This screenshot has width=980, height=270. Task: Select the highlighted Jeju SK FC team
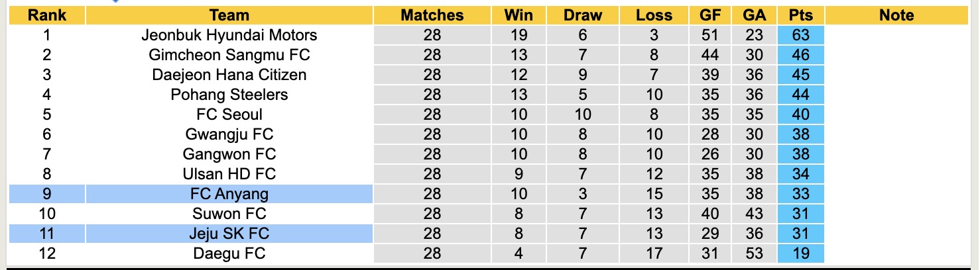coord(229,234)
